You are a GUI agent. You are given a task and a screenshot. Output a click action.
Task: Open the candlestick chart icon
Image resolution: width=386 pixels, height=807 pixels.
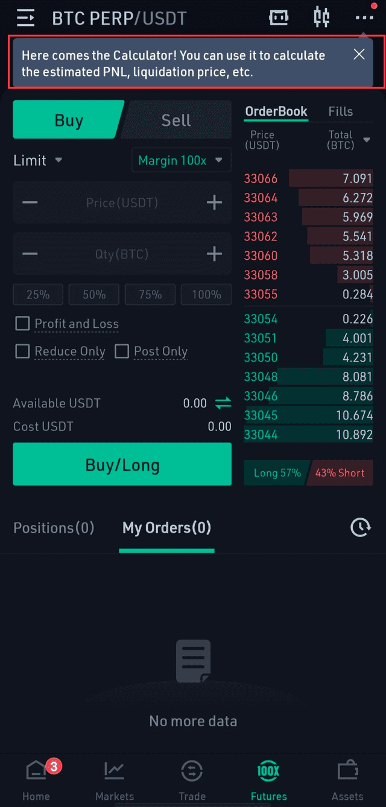click(321, 17)
